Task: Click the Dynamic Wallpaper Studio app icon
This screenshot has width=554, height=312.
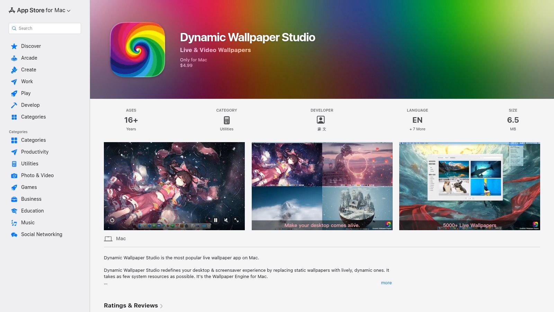Action: (137, 50)
